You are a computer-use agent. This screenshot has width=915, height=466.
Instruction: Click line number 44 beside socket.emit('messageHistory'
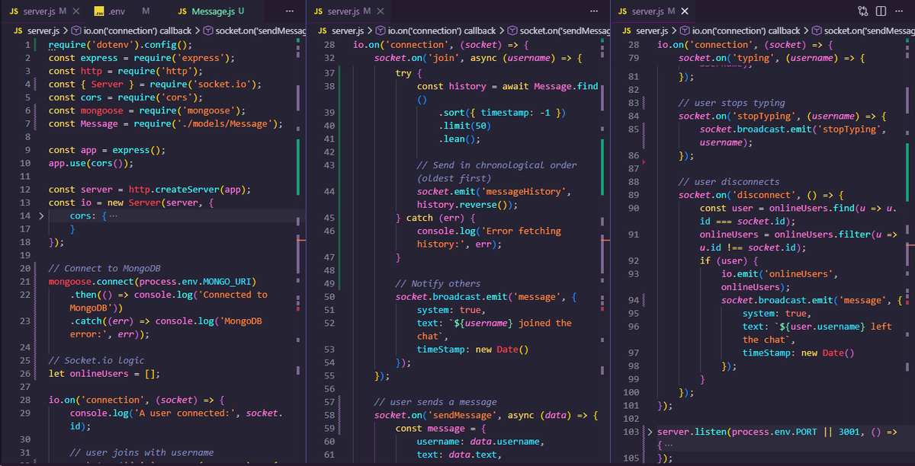point(329,192)
